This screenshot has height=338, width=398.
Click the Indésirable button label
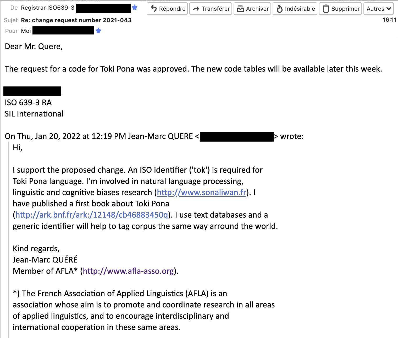coord(300,9)
